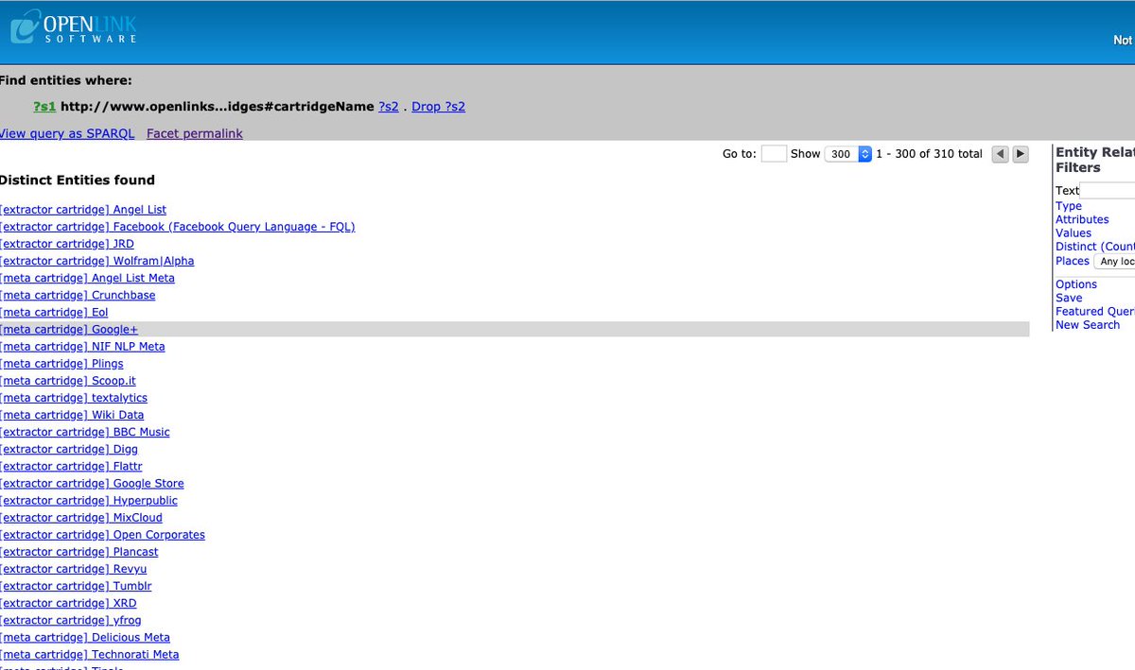Open extractor cartridge yfrog
1135x670 pixels.
pos(71,620)
